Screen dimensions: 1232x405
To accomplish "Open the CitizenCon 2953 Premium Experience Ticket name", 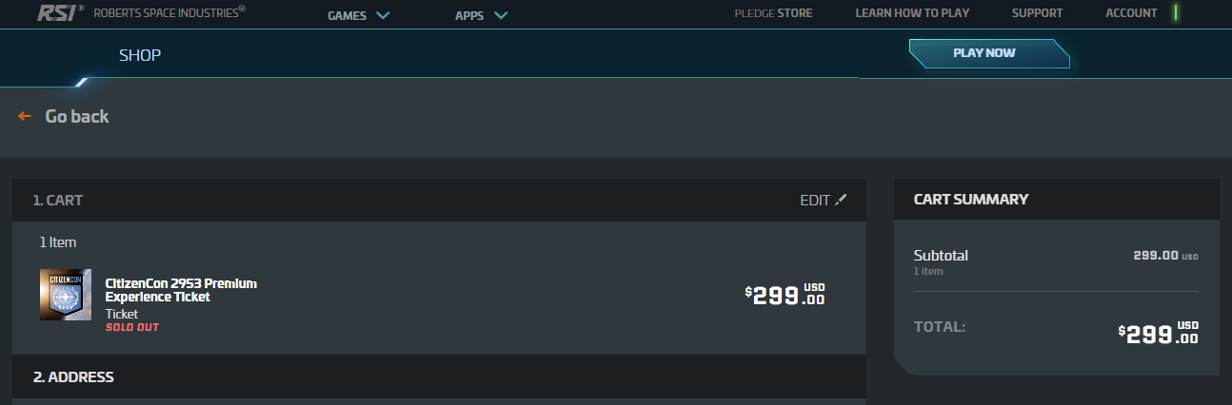I will (181, 290).
